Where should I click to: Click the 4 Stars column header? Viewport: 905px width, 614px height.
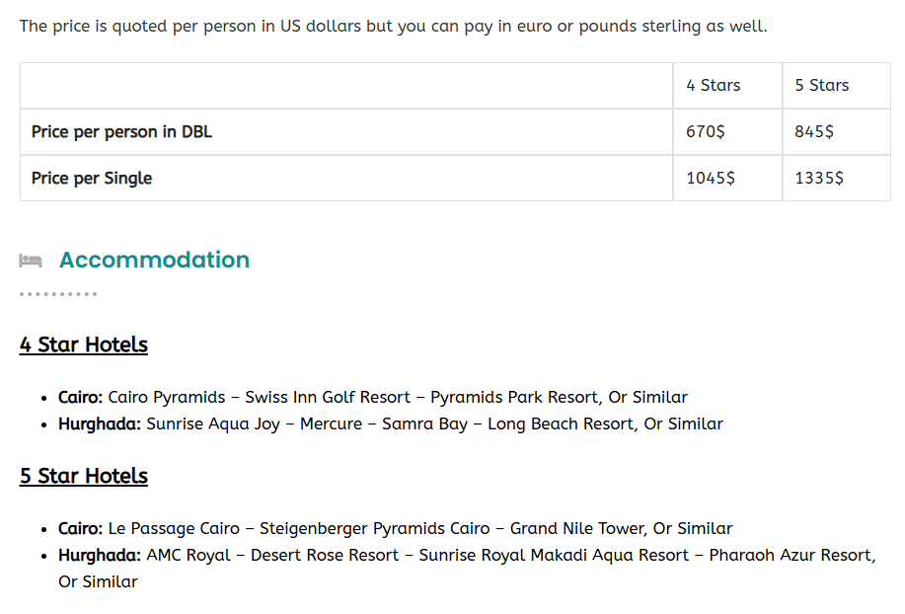tap(714, 86)
